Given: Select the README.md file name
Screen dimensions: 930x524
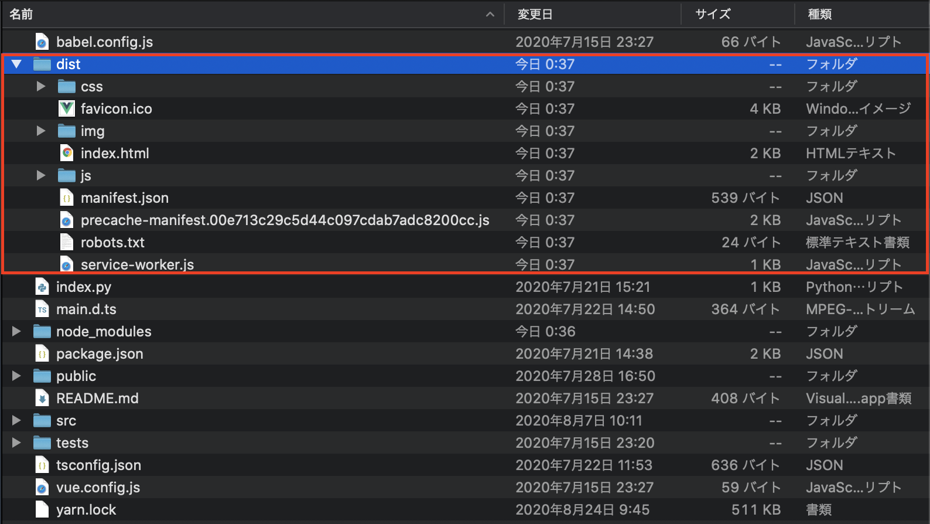Looking at the screenshot, I should pyautogui.click(x=97, y=398).
